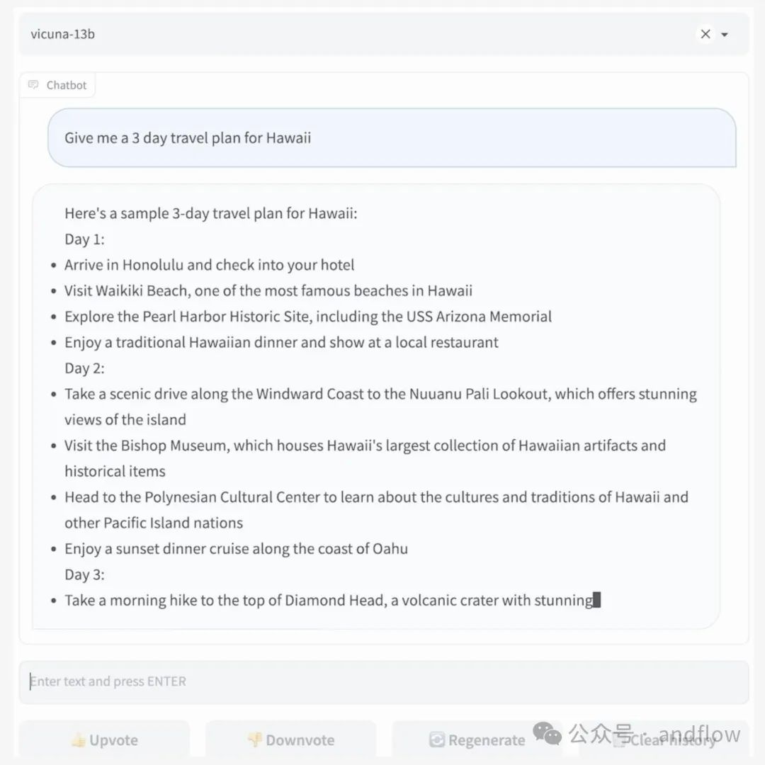The width and height of the screenshot is (765, 765).
Task: Click the 'Day 3:' heading in response
Action: (x=84, y=574)
